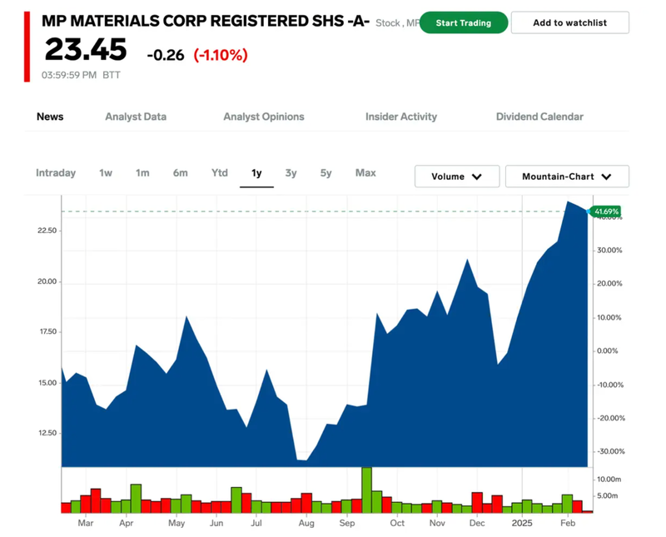View the Insider Activity tab

401,117
